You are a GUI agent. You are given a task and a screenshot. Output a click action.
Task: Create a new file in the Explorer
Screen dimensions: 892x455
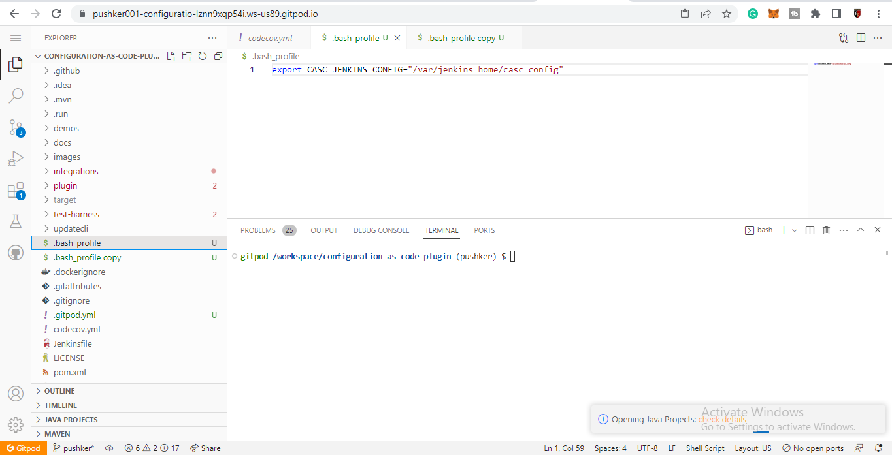171,57
